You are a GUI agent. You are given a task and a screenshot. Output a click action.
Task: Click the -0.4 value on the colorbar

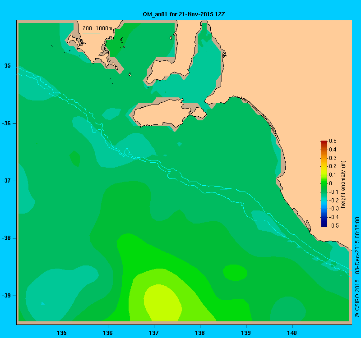click(x=333, y=217)
